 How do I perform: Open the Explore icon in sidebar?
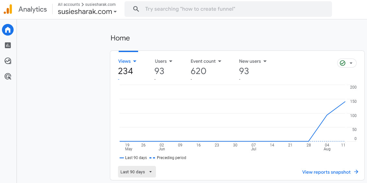pyautogui.click(x=8, y=61)
